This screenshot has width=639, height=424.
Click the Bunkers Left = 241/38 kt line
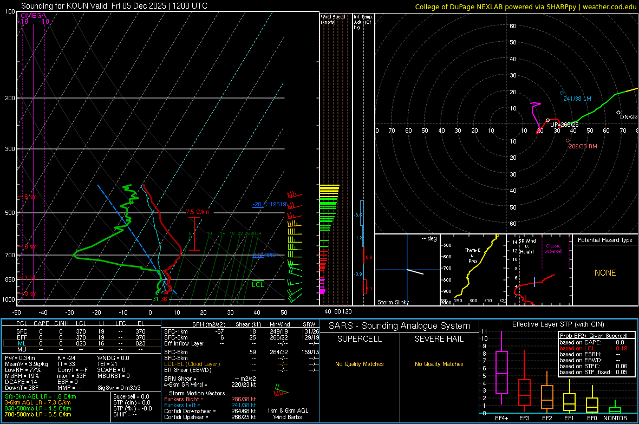(x=210, y=405)
